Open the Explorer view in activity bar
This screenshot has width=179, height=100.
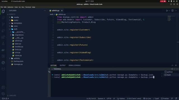[3, 11]
